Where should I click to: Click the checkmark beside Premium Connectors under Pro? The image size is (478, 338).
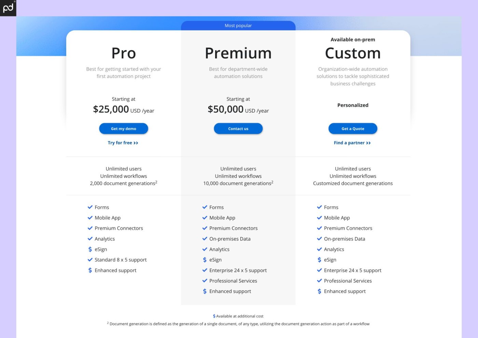click(x=90, y=228)
